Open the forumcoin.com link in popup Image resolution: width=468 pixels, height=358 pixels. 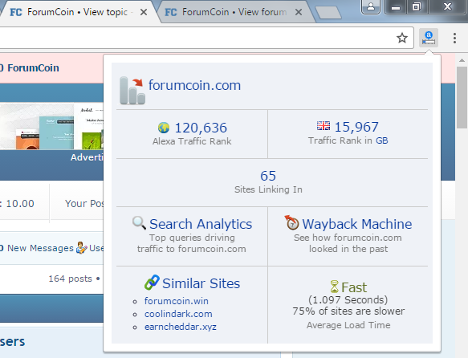(194, 85)
